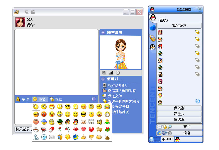
Task: Pick the pink pig face emoticon
Action: click(84, 122)
